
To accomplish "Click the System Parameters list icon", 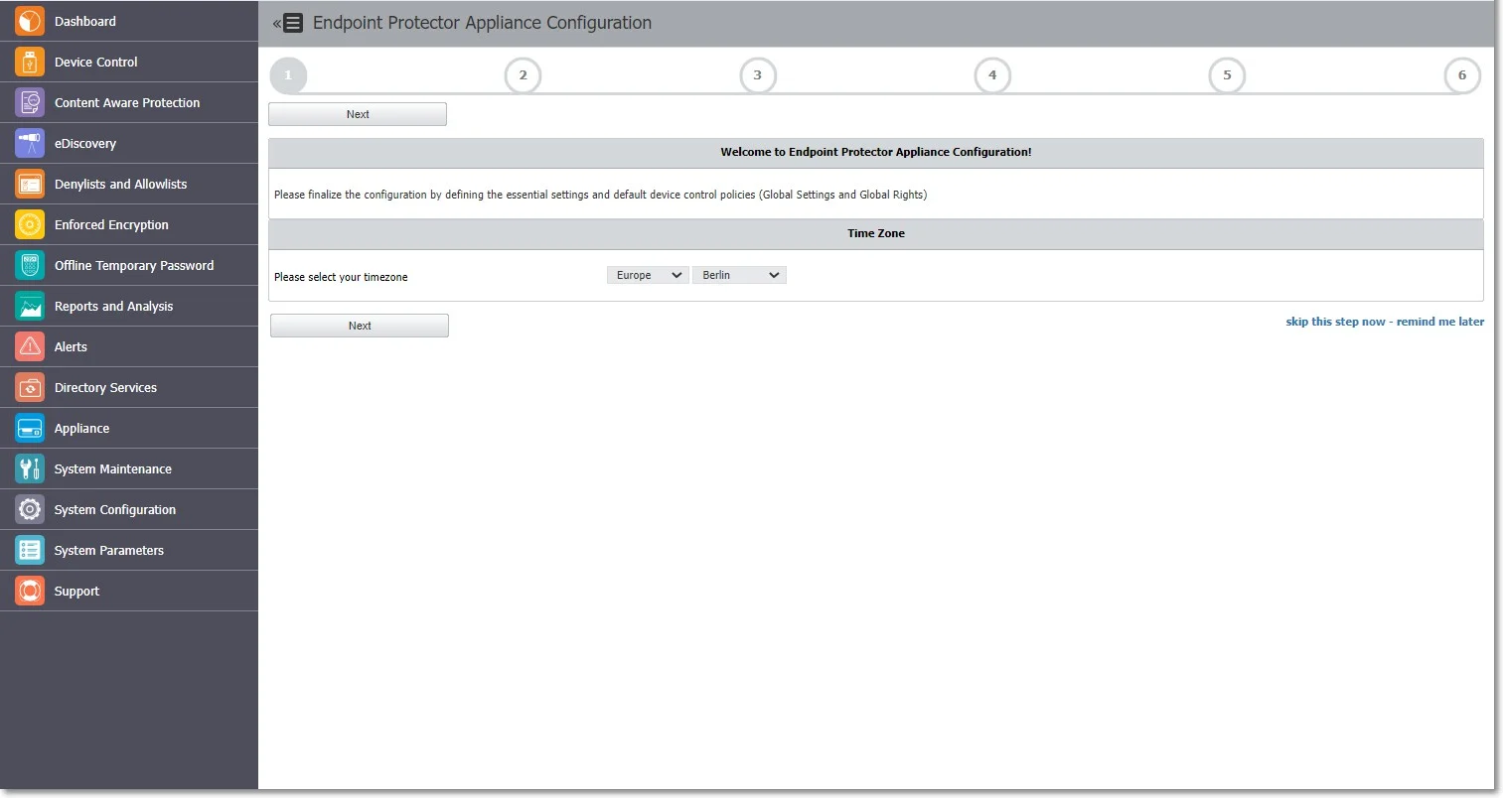I will [x=30, y=550].
